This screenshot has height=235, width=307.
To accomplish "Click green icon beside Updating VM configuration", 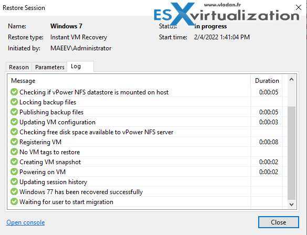I will point(14,122).
